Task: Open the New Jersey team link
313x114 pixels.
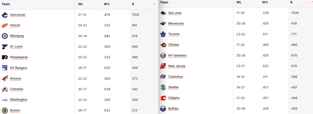Action: [177, 66]
